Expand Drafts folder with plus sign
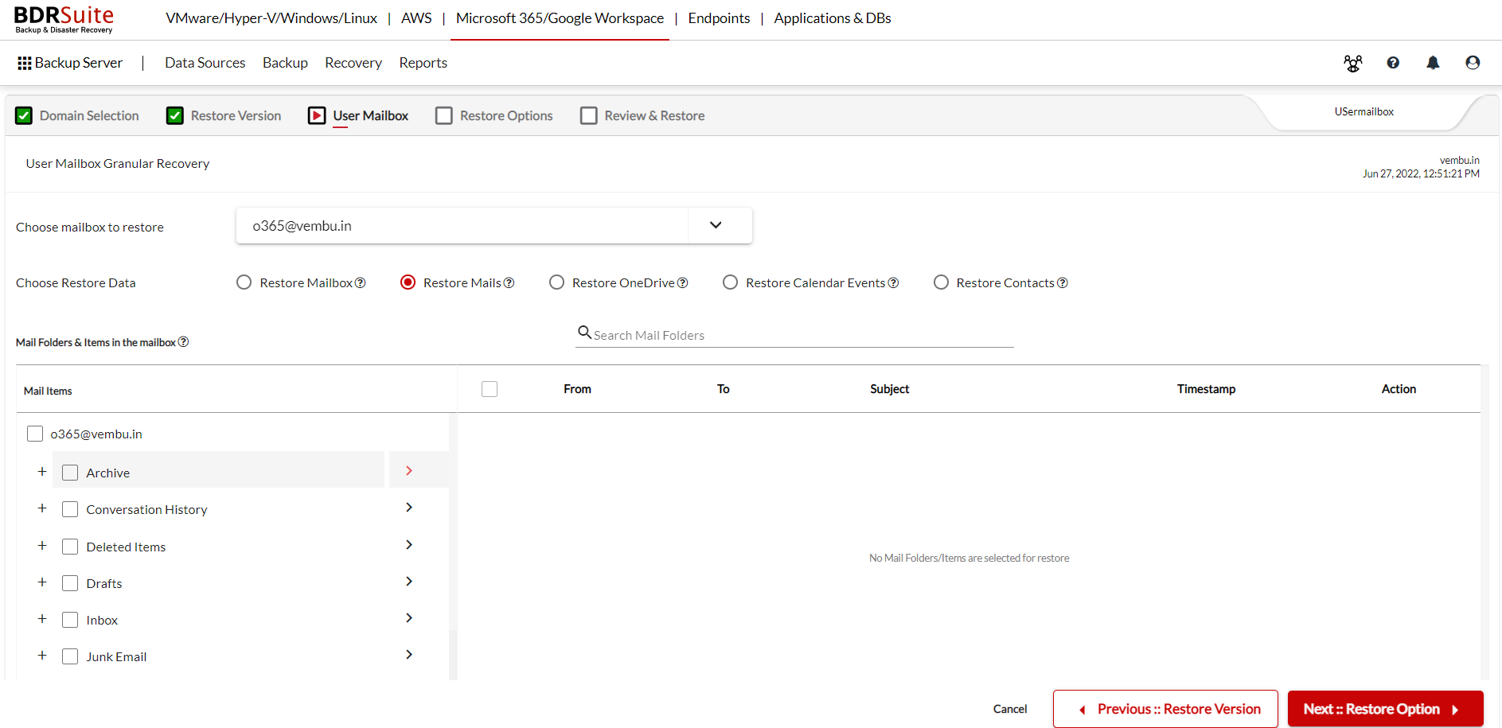 pos(42,582)
